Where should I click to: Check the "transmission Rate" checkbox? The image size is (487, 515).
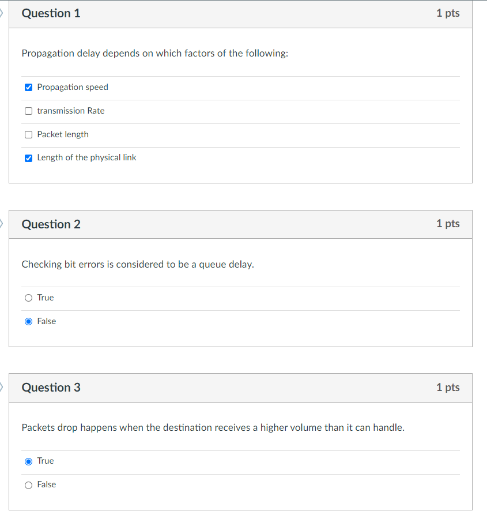tap(28, 111)
